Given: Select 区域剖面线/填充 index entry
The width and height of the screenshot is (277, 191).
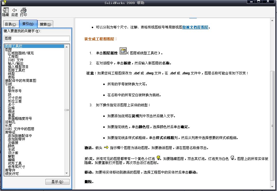Looking at the screenshot, I should click(21, 53).
